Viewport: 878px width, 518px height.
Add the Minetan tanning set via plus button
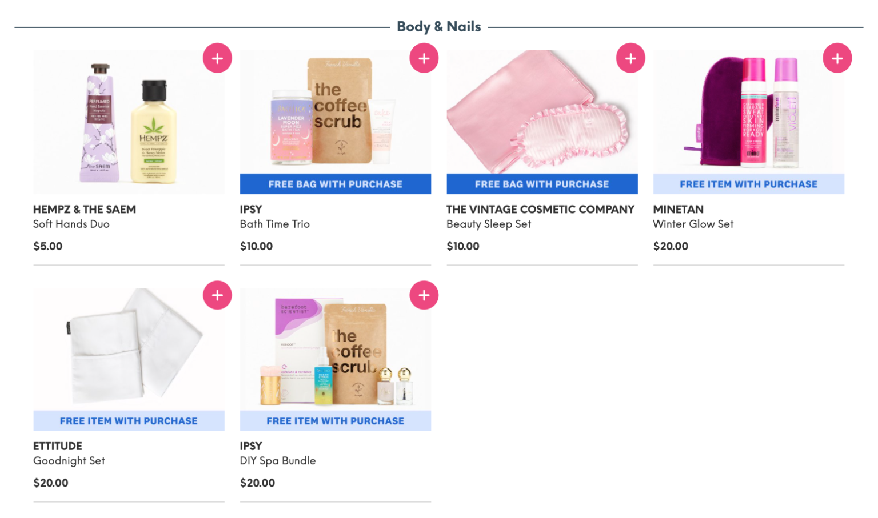[x=837, y=58]
